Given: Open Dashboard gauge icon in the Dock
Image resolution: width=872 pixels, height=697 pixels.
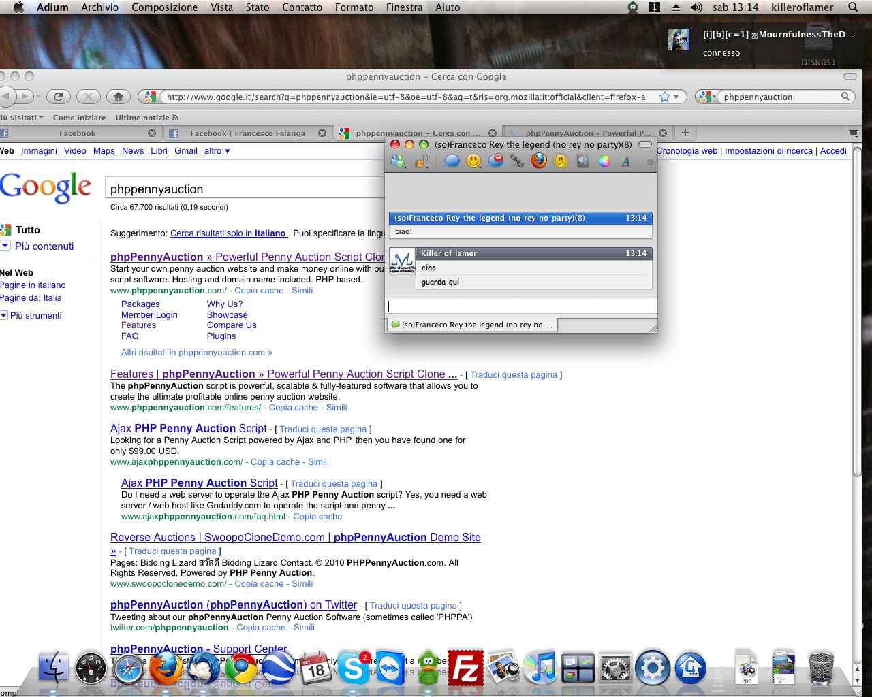Looking at the screenshot, I should 91,668.
